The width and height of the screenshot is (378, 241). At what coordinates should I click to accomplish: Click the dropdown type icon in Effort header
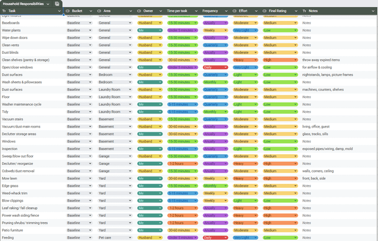coord(234,11)
